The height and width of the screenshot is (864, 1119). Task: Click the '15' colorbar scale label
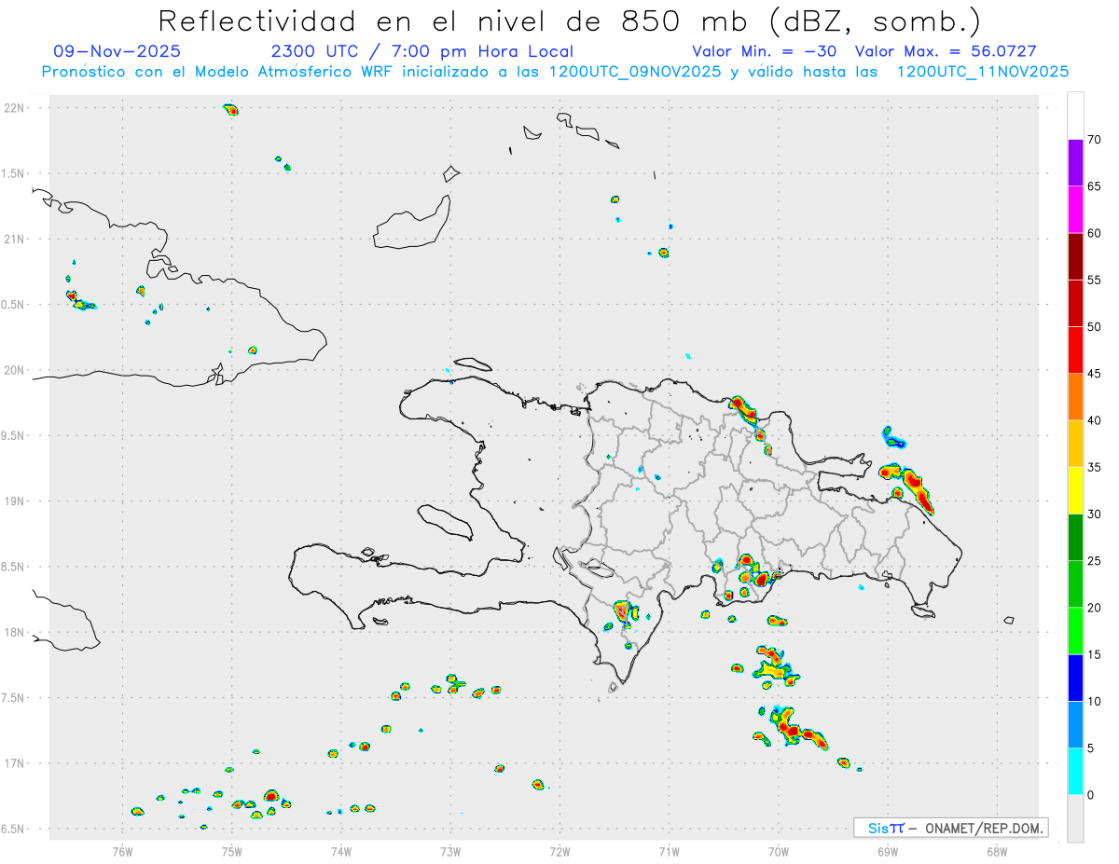1094,654
